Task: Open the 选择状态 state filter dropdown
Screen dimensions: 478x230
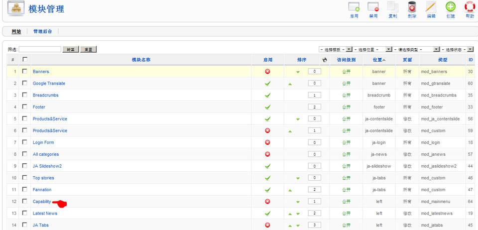Action: click(x=457, y=49)
